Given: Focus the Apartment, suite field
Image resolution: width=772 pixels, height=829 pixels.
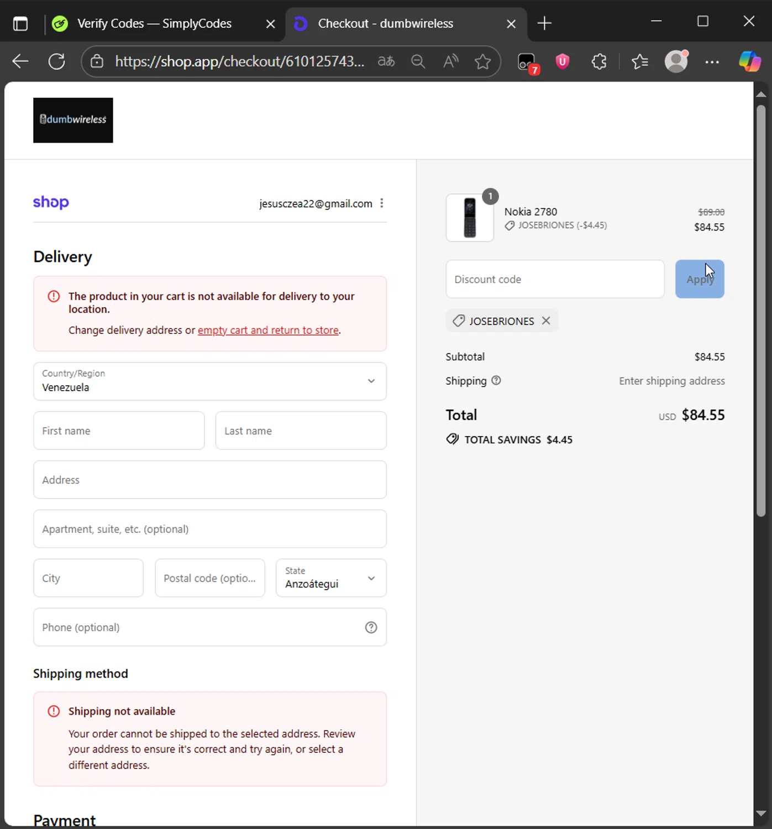Looking at the screenshot, I should [210, 529].
